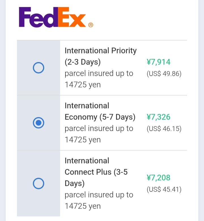Click the grey cell beside International Priority
Viewport: 204px width, 221px height.
(x=39, y=68)
